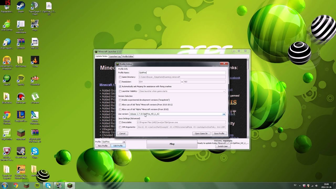Open the Skype desktop shortcut
336x189 pixels.
[35, 153]
